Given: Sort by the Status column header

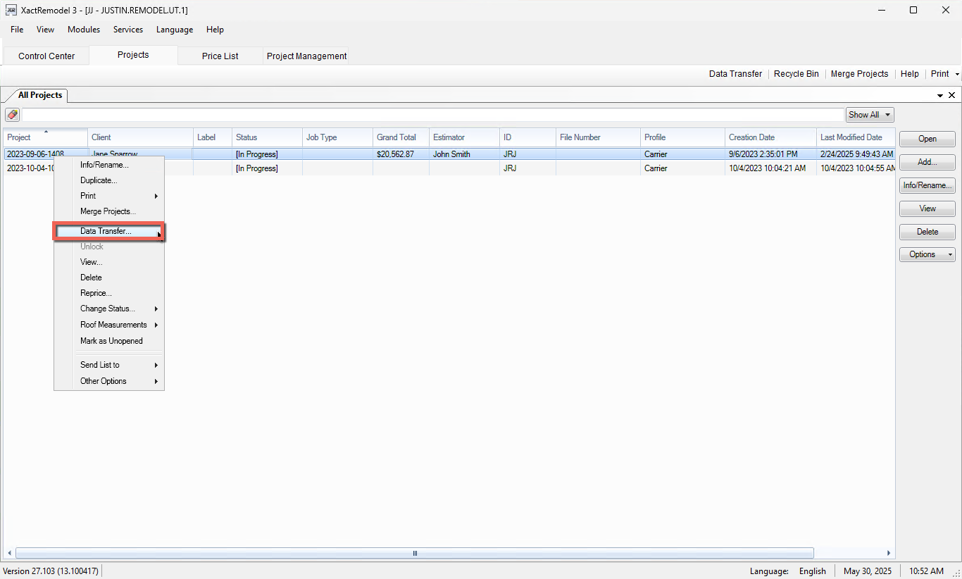Looking at the screenshot, I should [268, 137].
